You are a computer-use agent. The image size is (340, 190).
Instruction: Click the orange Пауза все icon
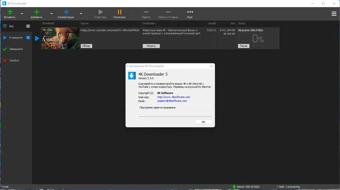(119, 12)
